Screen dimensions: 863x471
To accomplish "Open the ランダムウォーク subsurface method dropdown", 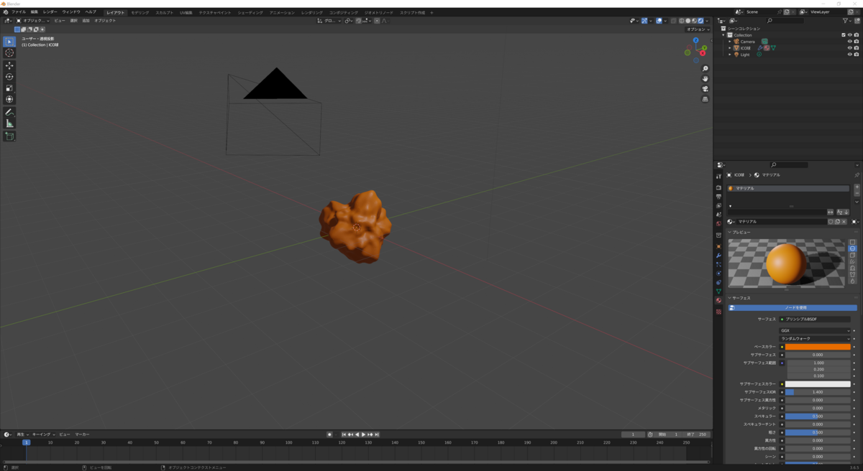I will point(815,338).
